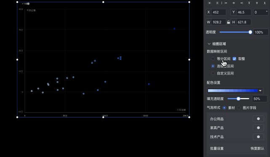Align selection to the right edge
The width and height of the screenshot is (270, 157).
(242, 3)
